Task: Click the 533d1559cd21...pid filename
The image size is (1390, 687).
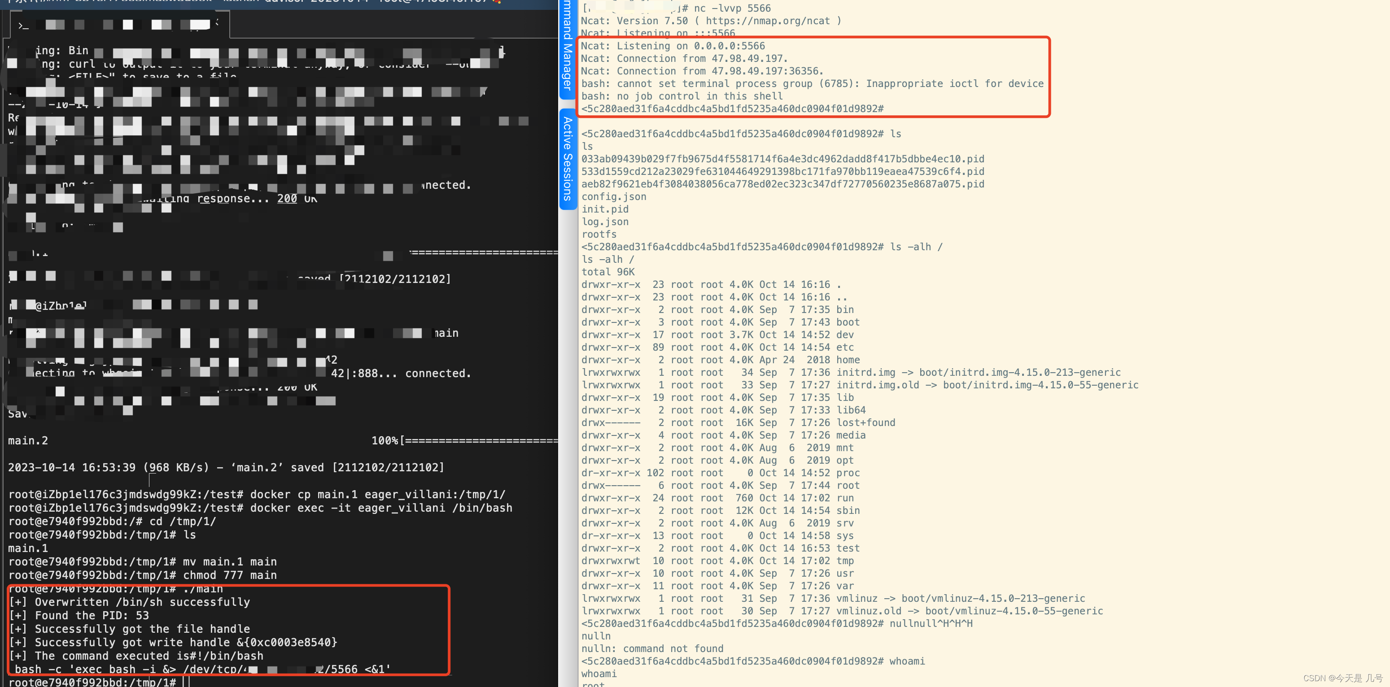Action: (x=782, y=171)
